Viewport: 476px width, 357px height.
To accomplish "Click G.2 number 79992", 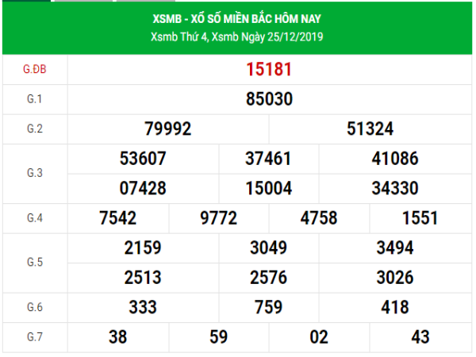I will (x=168, y=129).
